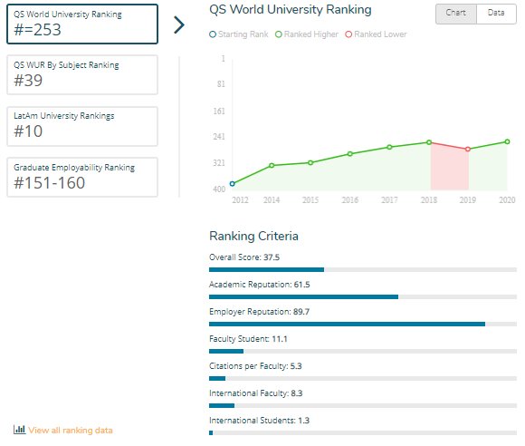525x446 pixels.
Task: Click the 2017 data point on the chart
Action: pos(389,147)
